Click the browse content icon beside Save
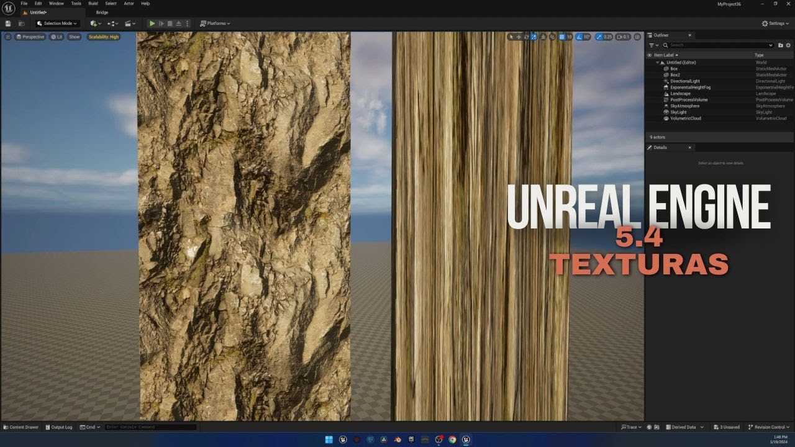The width and height of the screenshot is (795, 447). click(x=22, y=24)
